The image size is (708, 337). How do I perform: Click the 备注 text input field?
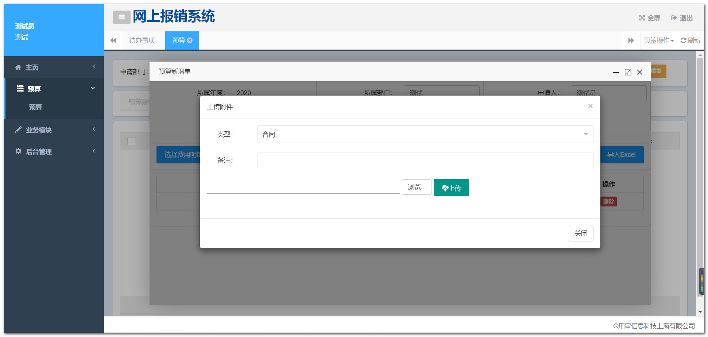tap(425, 161)
